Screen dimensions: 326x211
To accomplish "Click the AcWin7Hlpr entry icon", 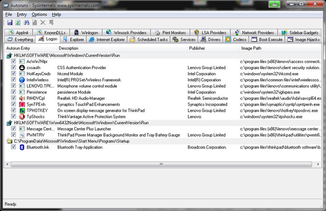I will (x=22, y=61).
